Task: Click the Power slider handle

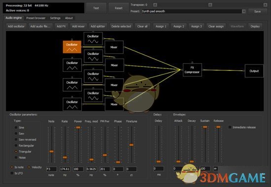Action: pyautogui.click(x=78, y=127)
